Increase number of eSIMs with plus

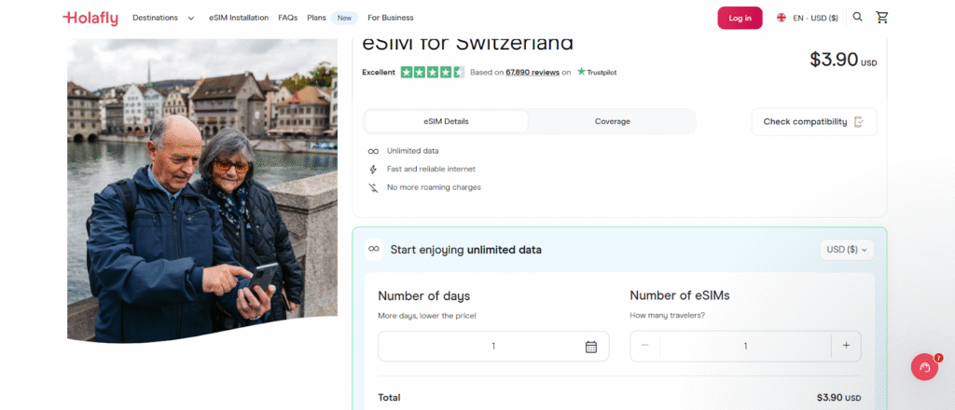846,346
